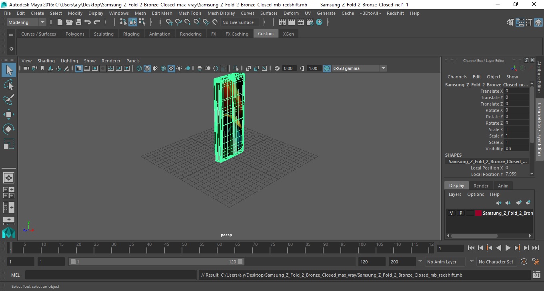Open the shelf menu expander icon
The width and height of the screenshot is (544, 291).
[x=11, y=34]
